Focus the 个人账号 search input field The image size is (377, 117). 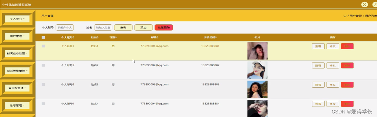[x=65, y=27]
